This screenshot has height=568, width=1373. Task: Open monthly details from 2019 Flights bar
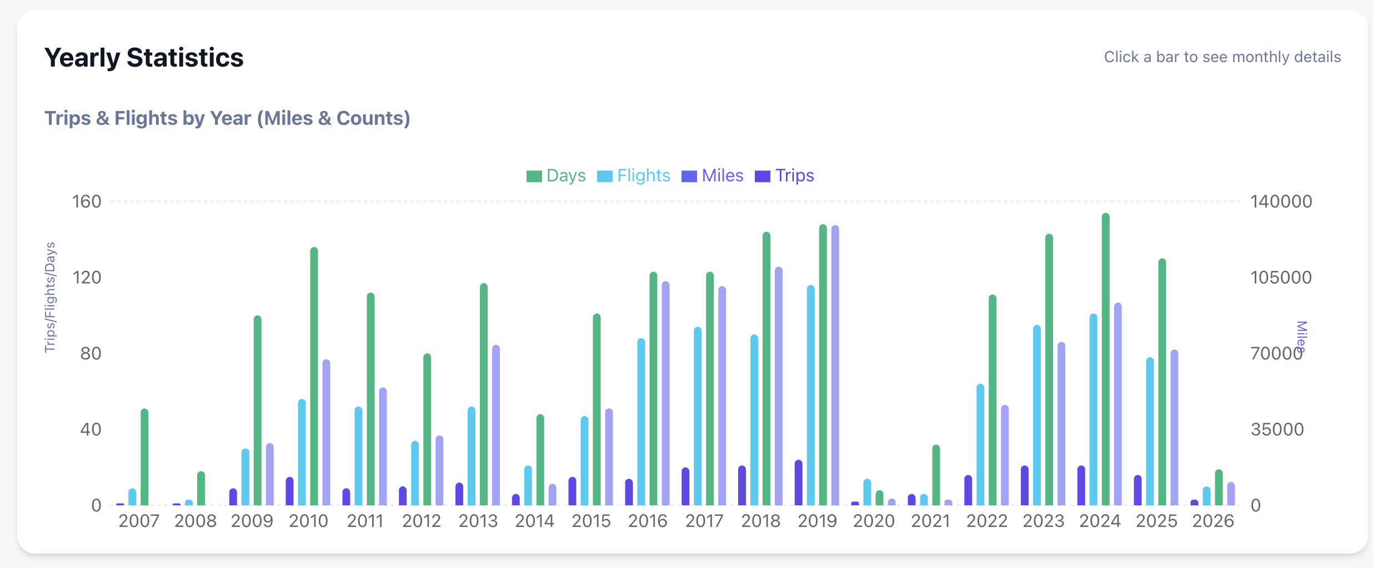point(811,395)
